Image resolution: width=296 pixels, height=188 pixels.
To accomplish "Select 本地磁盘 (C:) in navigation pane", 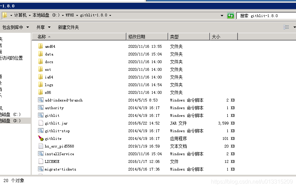I will pyautogui.click(x=10, y=114).
